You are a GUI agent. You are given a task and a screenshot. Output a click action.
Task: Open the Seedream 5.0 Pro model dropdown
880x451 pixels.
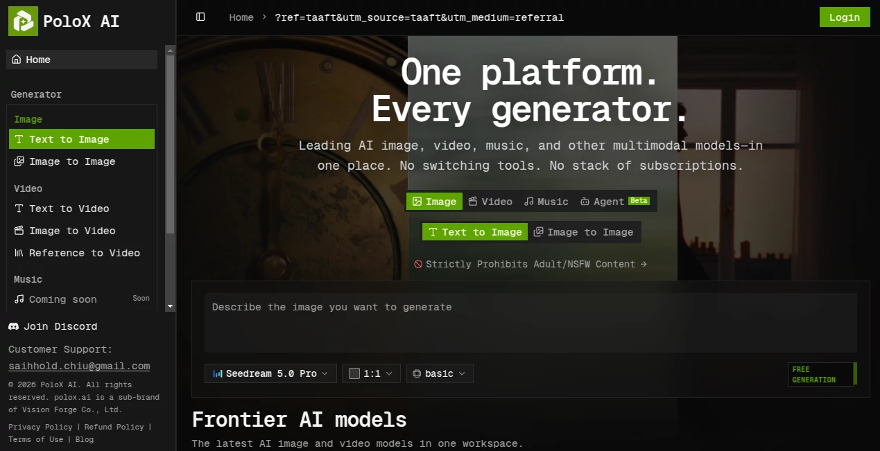(270, 373)
